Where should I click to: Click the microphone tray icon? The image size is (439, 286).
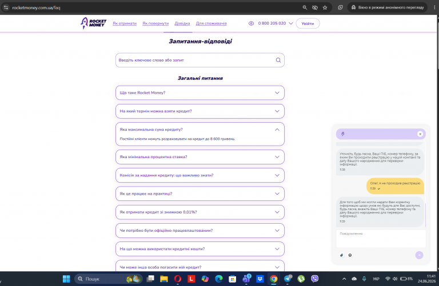tap(364, 279)
